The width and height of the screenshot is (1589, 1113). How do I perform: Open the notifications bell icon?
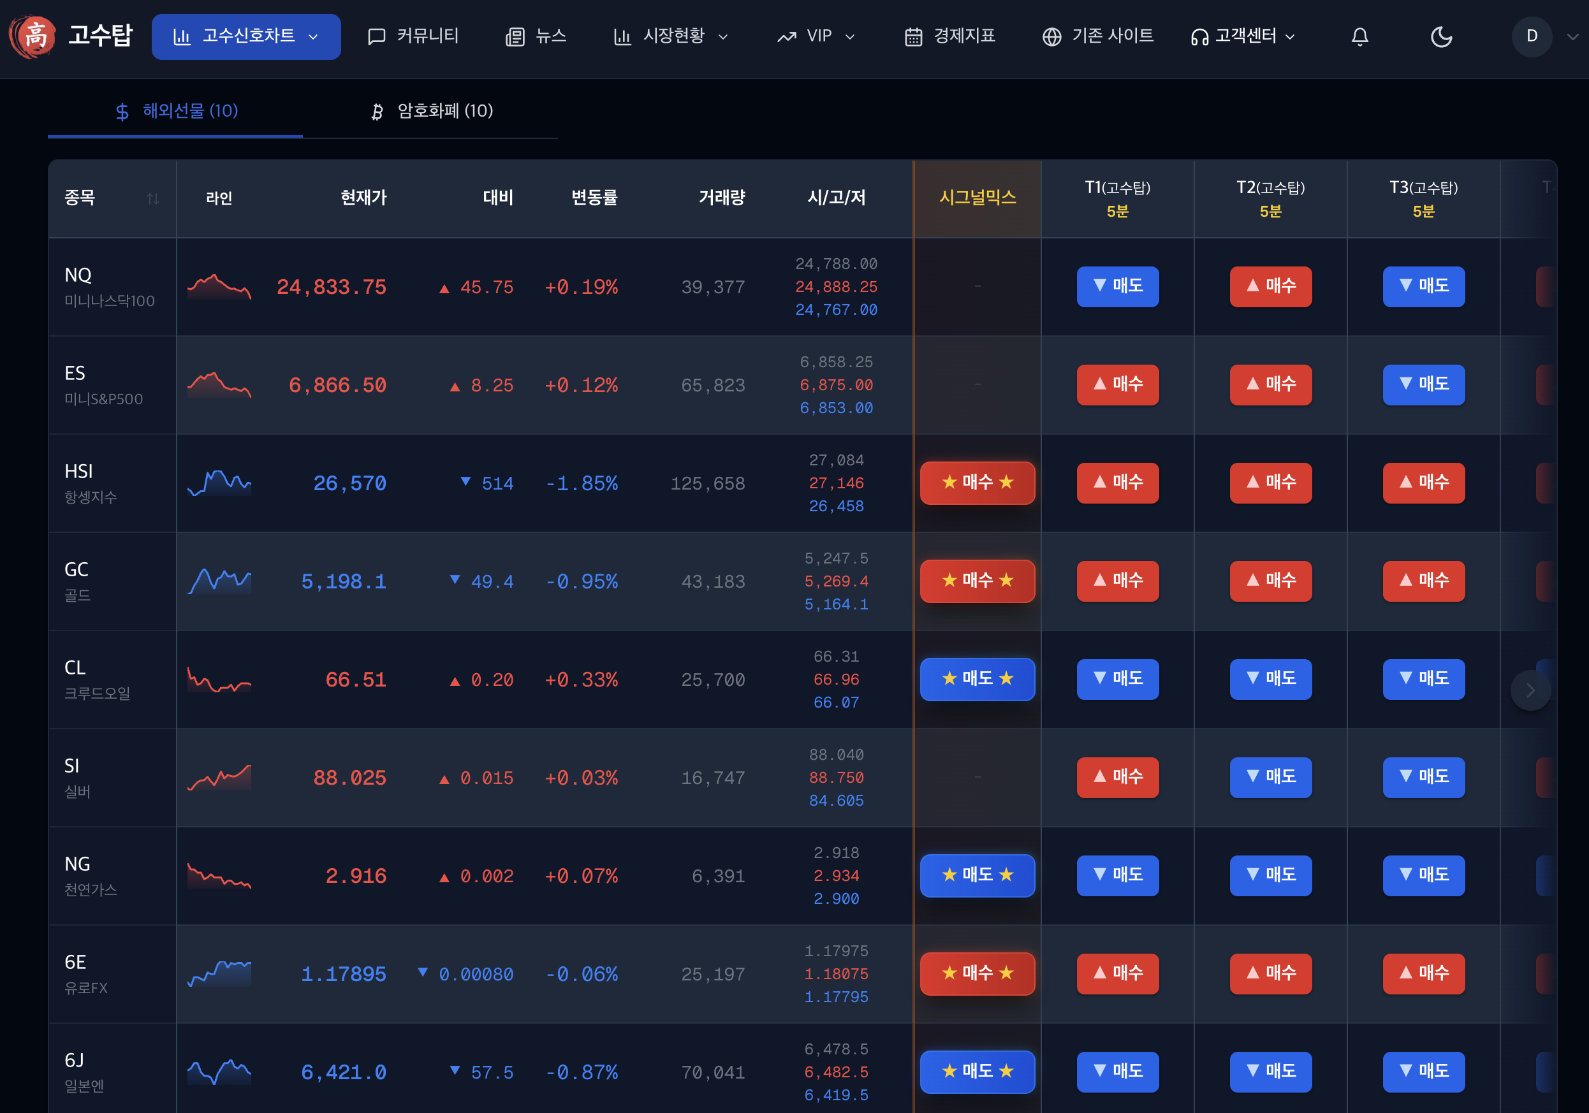tap(1359, 37)
